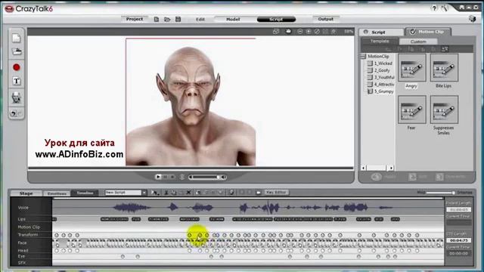Click the preferences wrench icon in the title bar
The image size is (484, 272).
pos(444,8)
